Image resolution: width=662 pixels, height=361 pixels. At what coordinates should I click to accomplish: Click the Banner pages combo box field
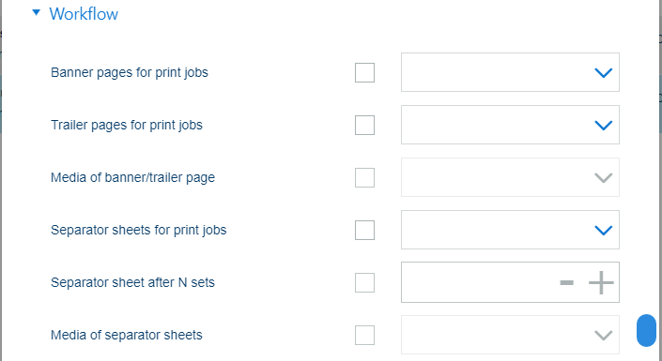(x=510, y=72)
